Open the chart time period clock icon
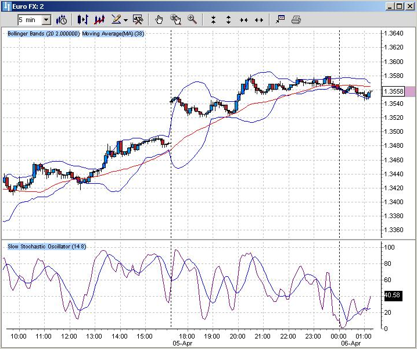This screenshot has height=349, width=417. [62, 20]
